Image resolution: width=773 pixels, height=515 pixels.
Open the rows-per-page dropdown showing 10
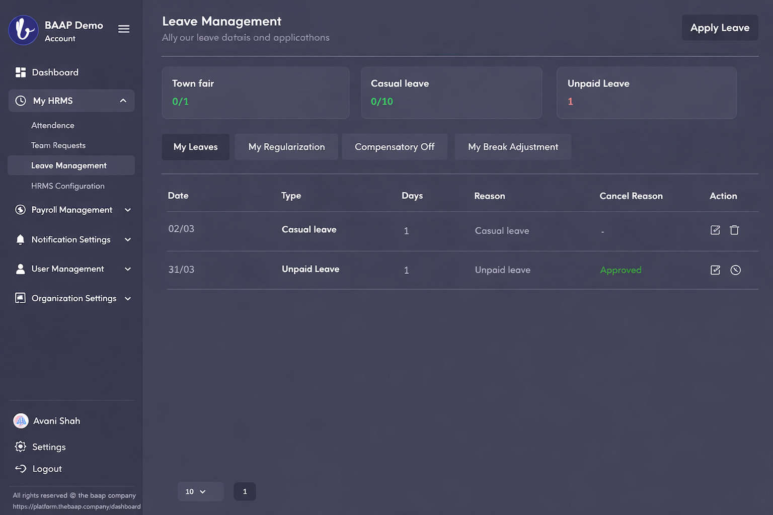tap(200, 491)
